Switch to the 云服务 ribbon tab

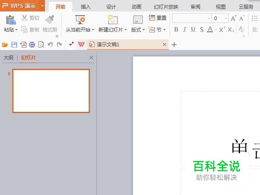246,7
